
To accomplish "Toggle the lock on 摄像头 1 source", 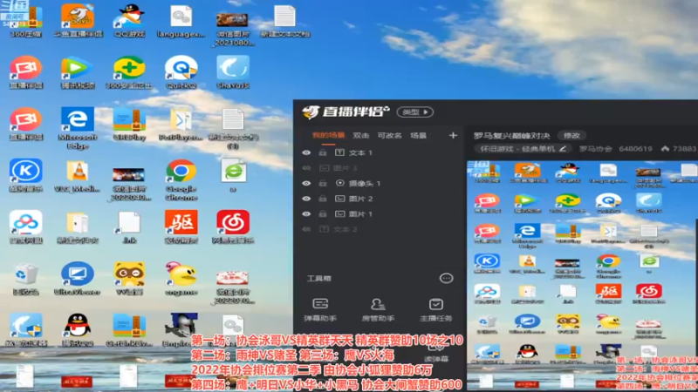I will pyautogui.click(x=323, y=183).
